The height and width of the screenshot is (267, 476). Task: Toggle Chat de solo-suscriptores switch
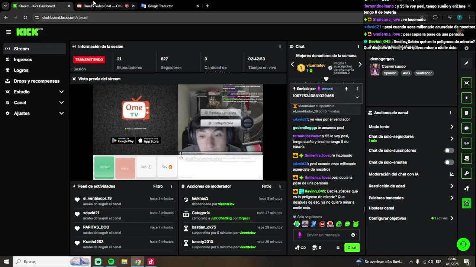tap(449, 151)
